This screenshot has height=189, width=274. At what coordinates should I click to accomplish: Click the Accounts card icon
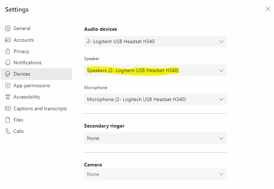click(8, 40)
